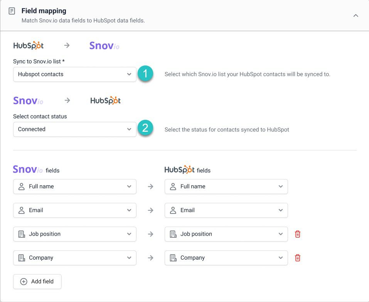Collapse the Field mapping section
Screen dimensions: 369x302
356,16
